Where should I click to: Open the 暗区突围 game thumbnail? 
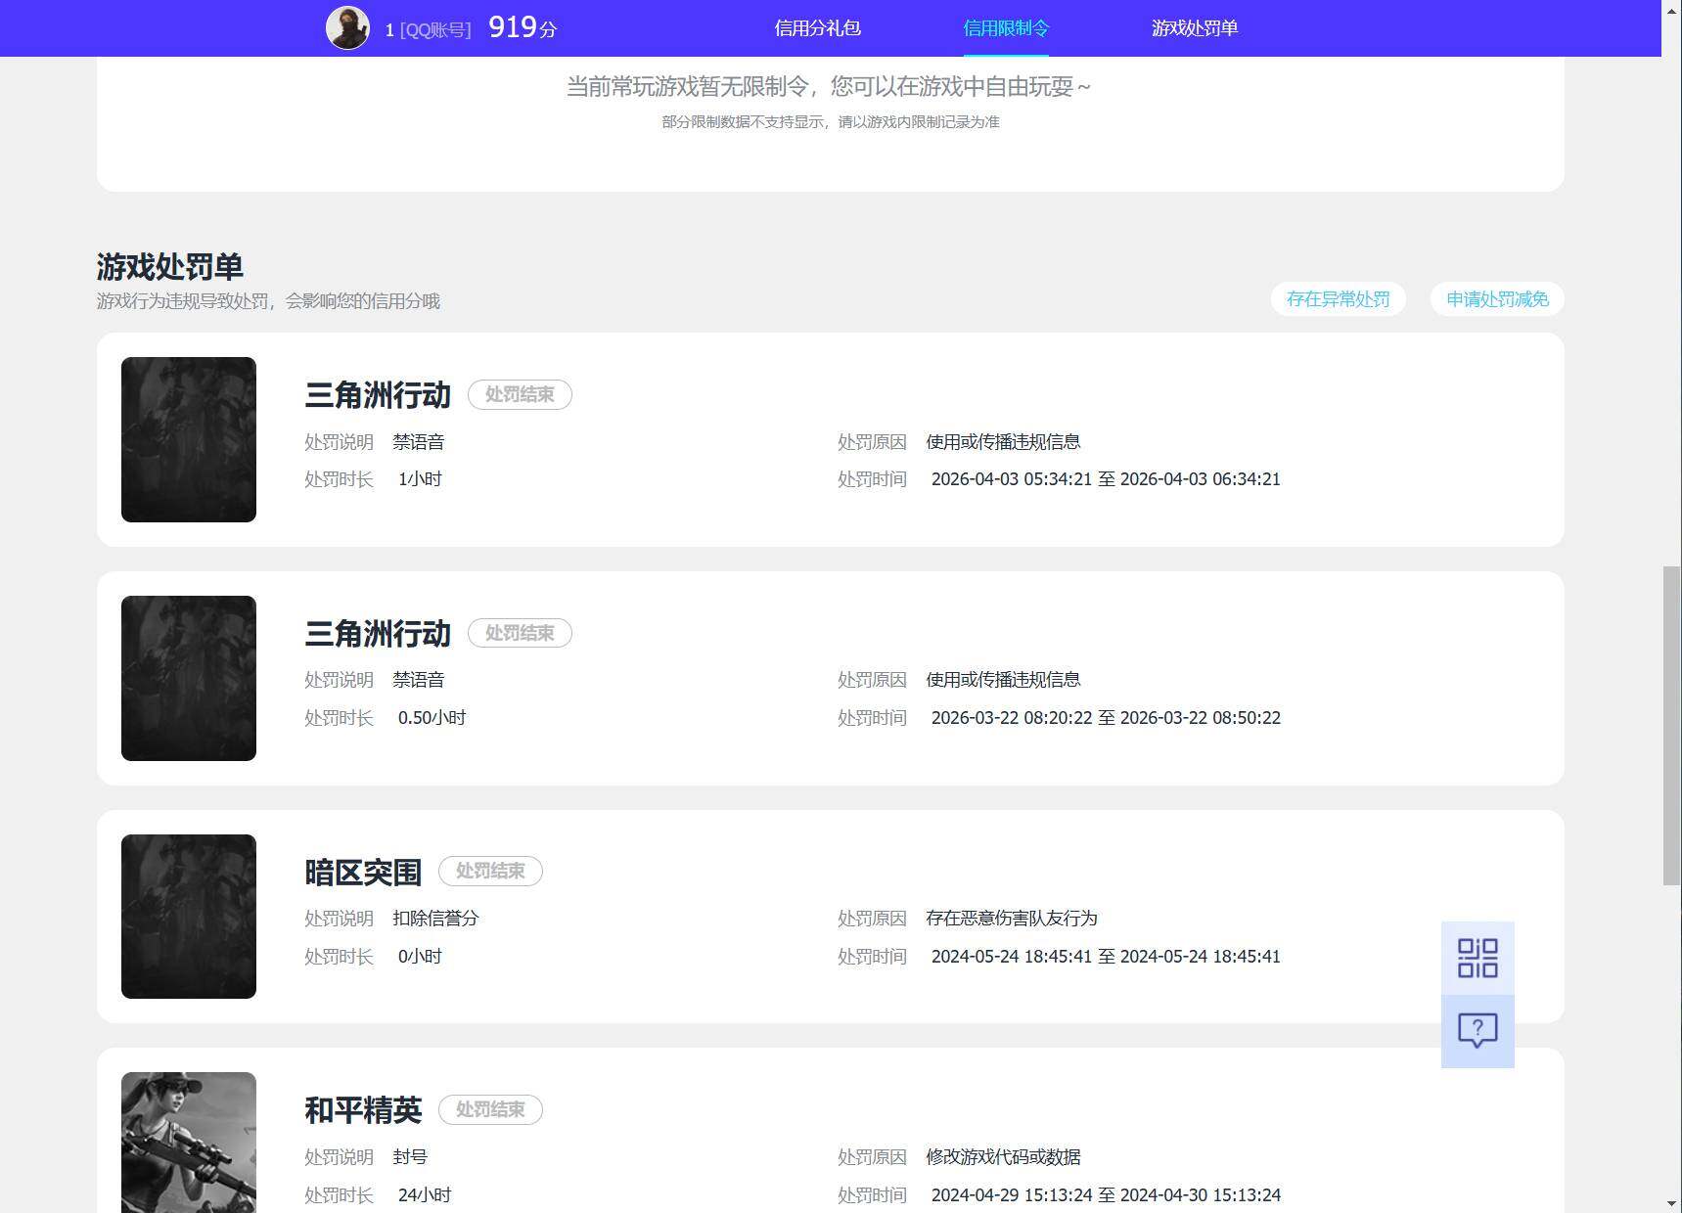pyautogui.click(x=189, y=917)
